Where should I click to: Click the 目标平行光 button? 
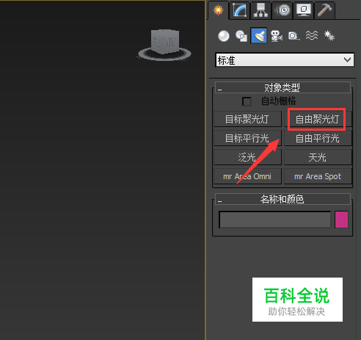click(x=247, y=138)
